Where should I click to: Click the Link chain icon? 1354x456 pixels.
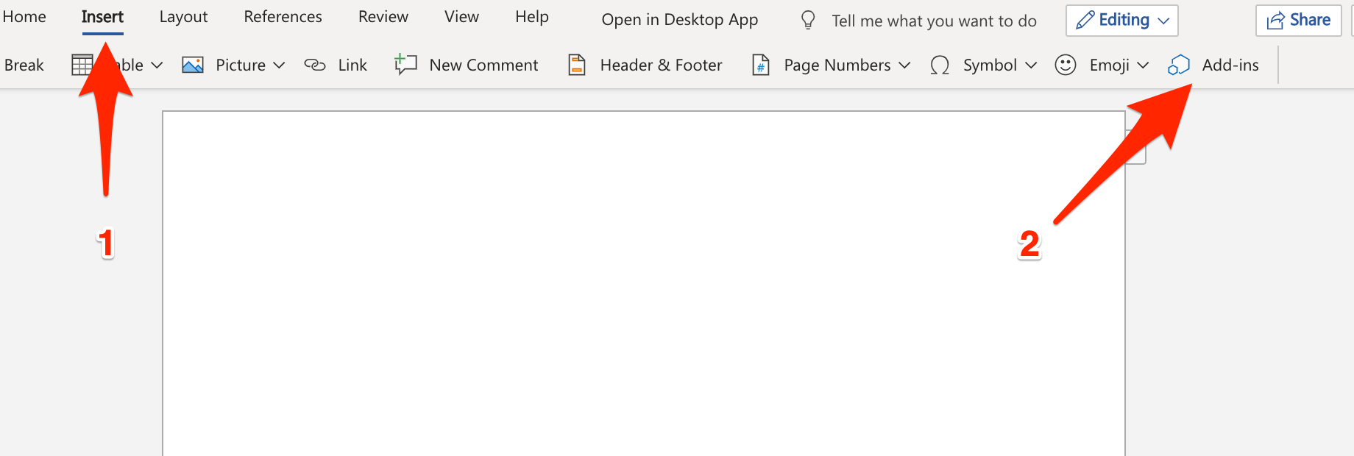[315, 65]
